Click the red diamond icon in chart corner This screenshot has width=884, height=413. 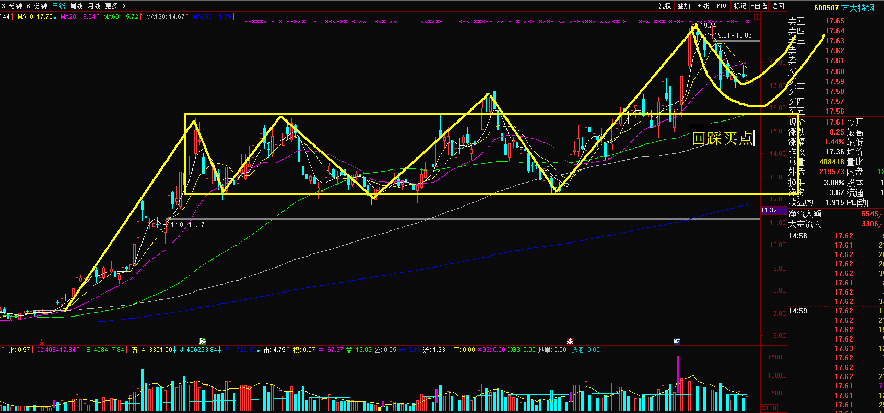tap(749, 17)
